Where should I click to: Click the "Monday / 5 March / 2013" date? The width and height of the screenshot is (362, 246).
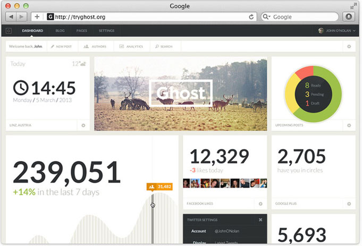click(42, 100)
